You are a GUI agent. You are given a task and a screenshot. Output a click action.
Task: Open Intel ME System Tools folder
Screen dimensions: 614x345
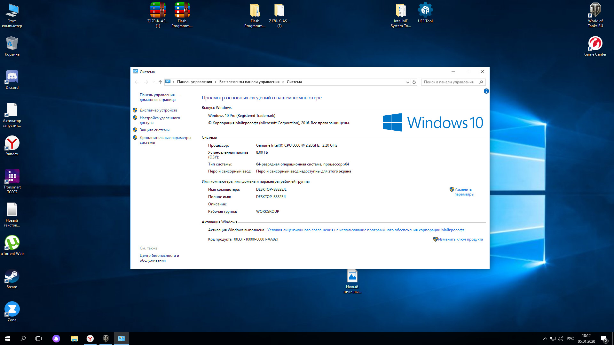click(x=401, y=15)
